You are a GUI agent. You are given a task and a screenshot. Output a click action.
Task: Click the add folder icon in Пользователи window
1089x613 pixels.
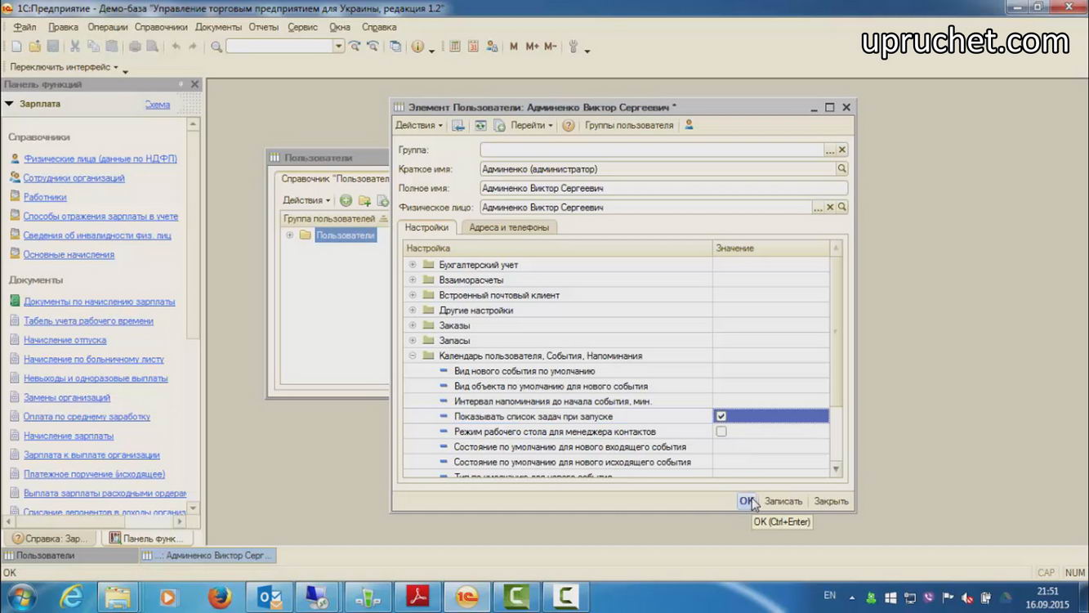tap(364, 200)
